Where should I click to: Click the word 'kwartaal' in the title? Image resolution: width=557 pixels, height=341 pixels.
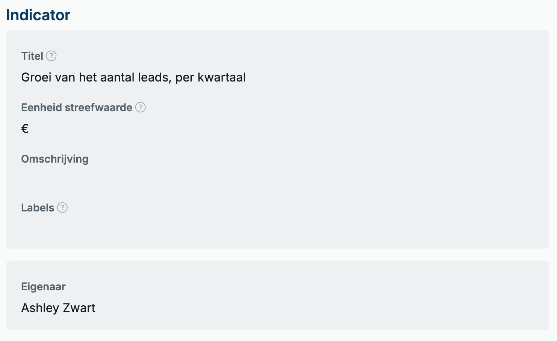pyautogui.click(x=222, y=77)
